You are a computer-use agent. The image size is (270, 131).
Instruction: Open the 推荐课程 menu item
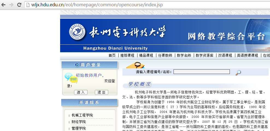pyautogui.click(x=127, y=55)
